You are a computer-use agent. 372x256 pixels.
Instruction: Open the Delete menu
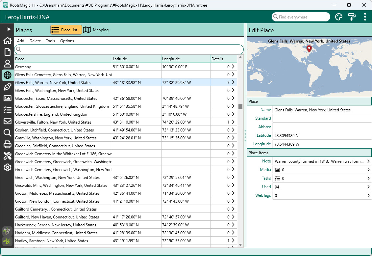pyautogui.click(x=35, y=41)
